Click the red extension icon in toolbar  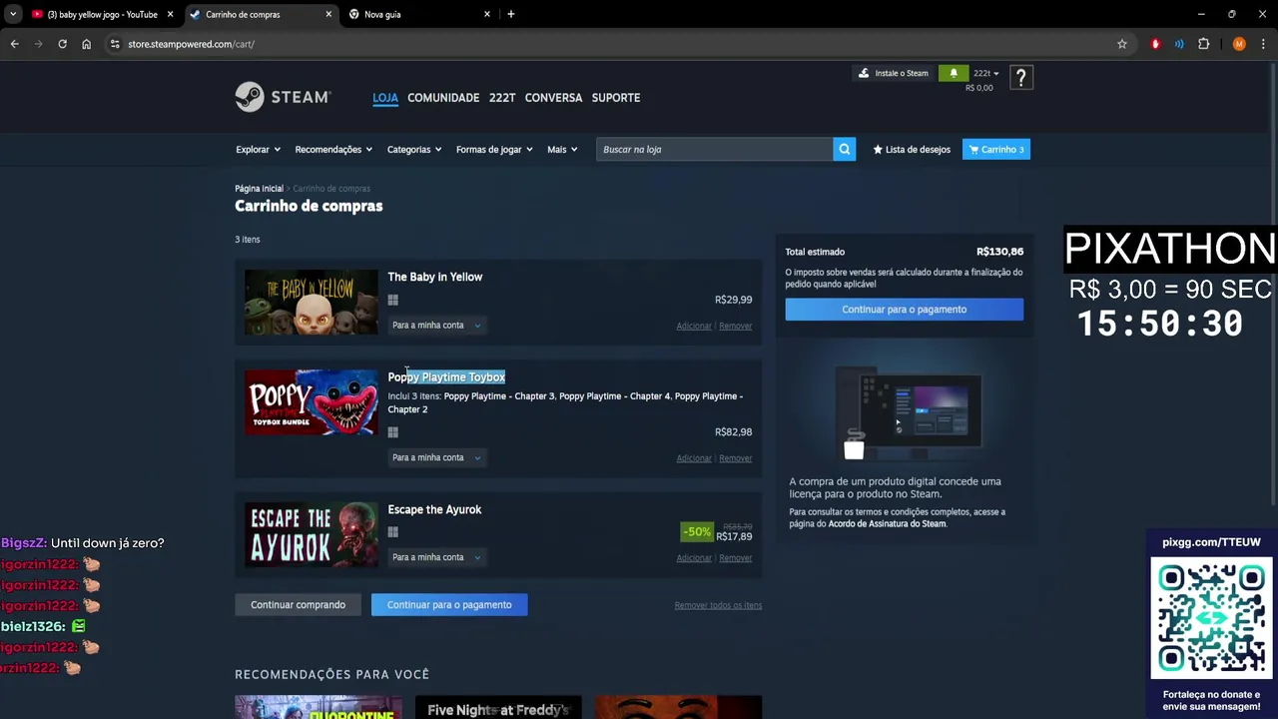[1155, 44]
